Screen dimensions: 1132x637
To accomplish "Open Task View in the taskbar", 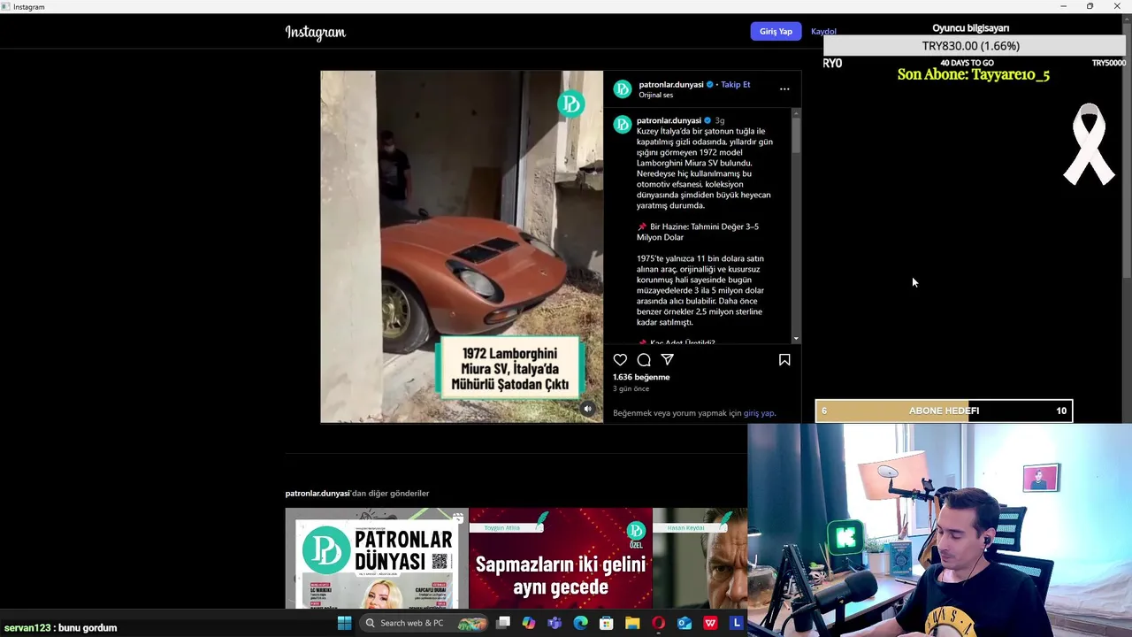I will (503, 623).
